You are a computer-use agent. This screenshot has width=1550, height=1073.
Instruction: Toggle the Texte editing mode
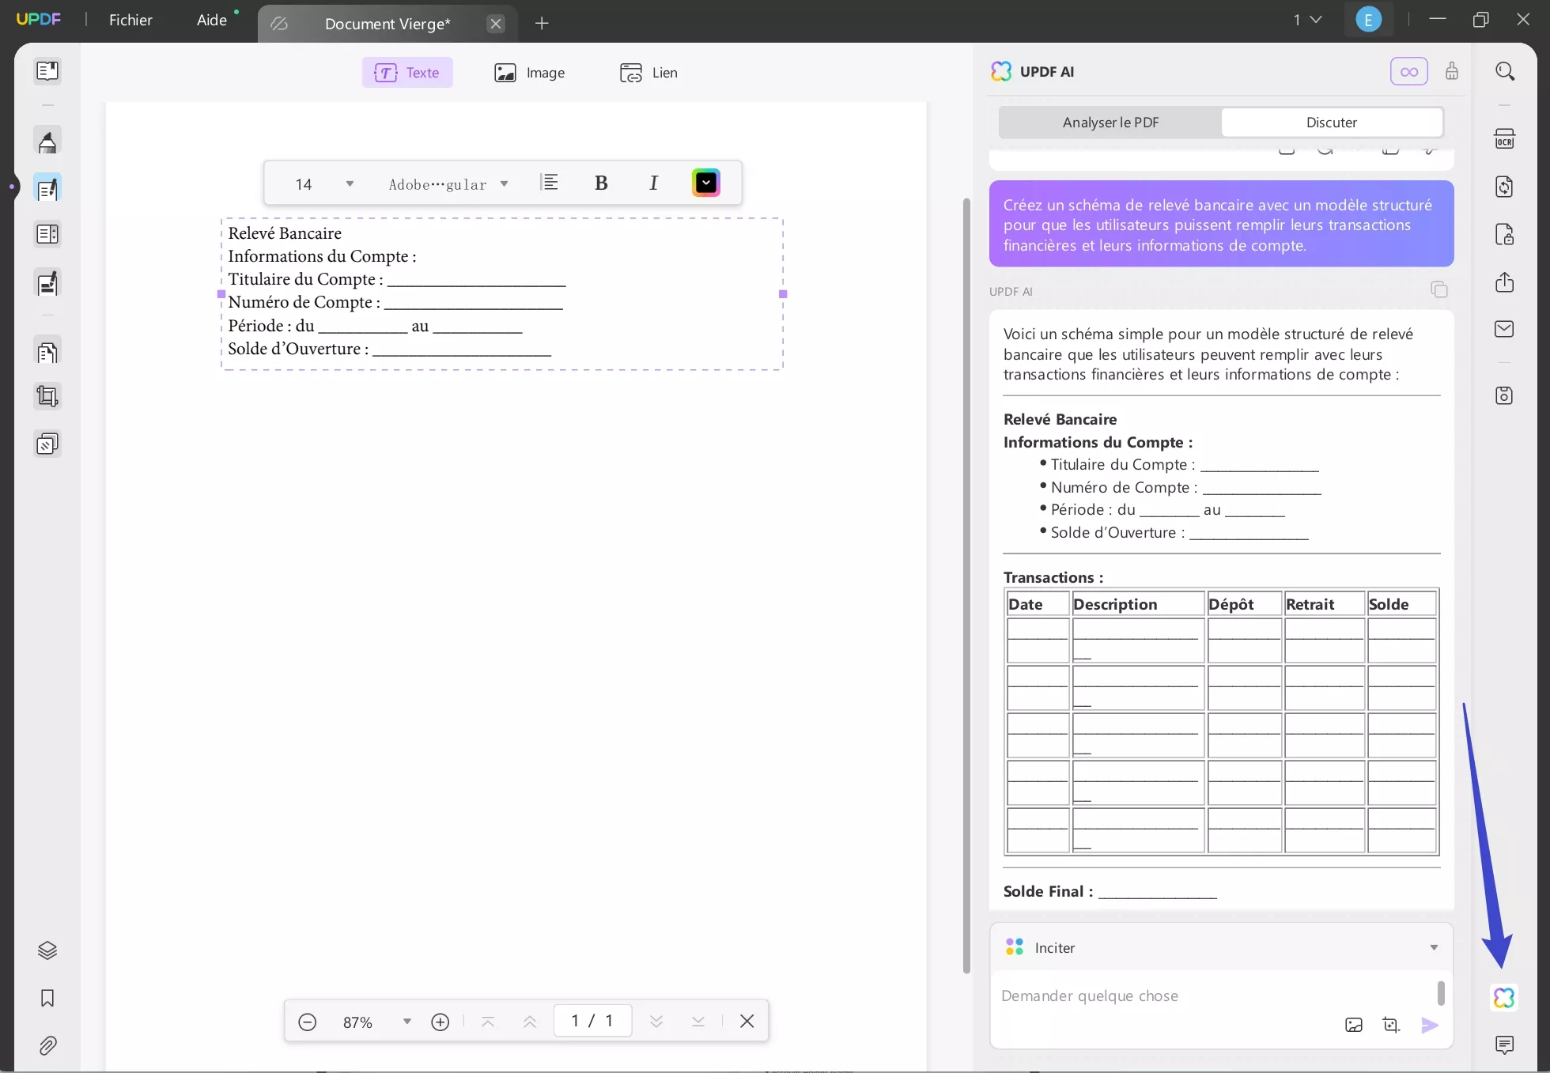[407, 73]
